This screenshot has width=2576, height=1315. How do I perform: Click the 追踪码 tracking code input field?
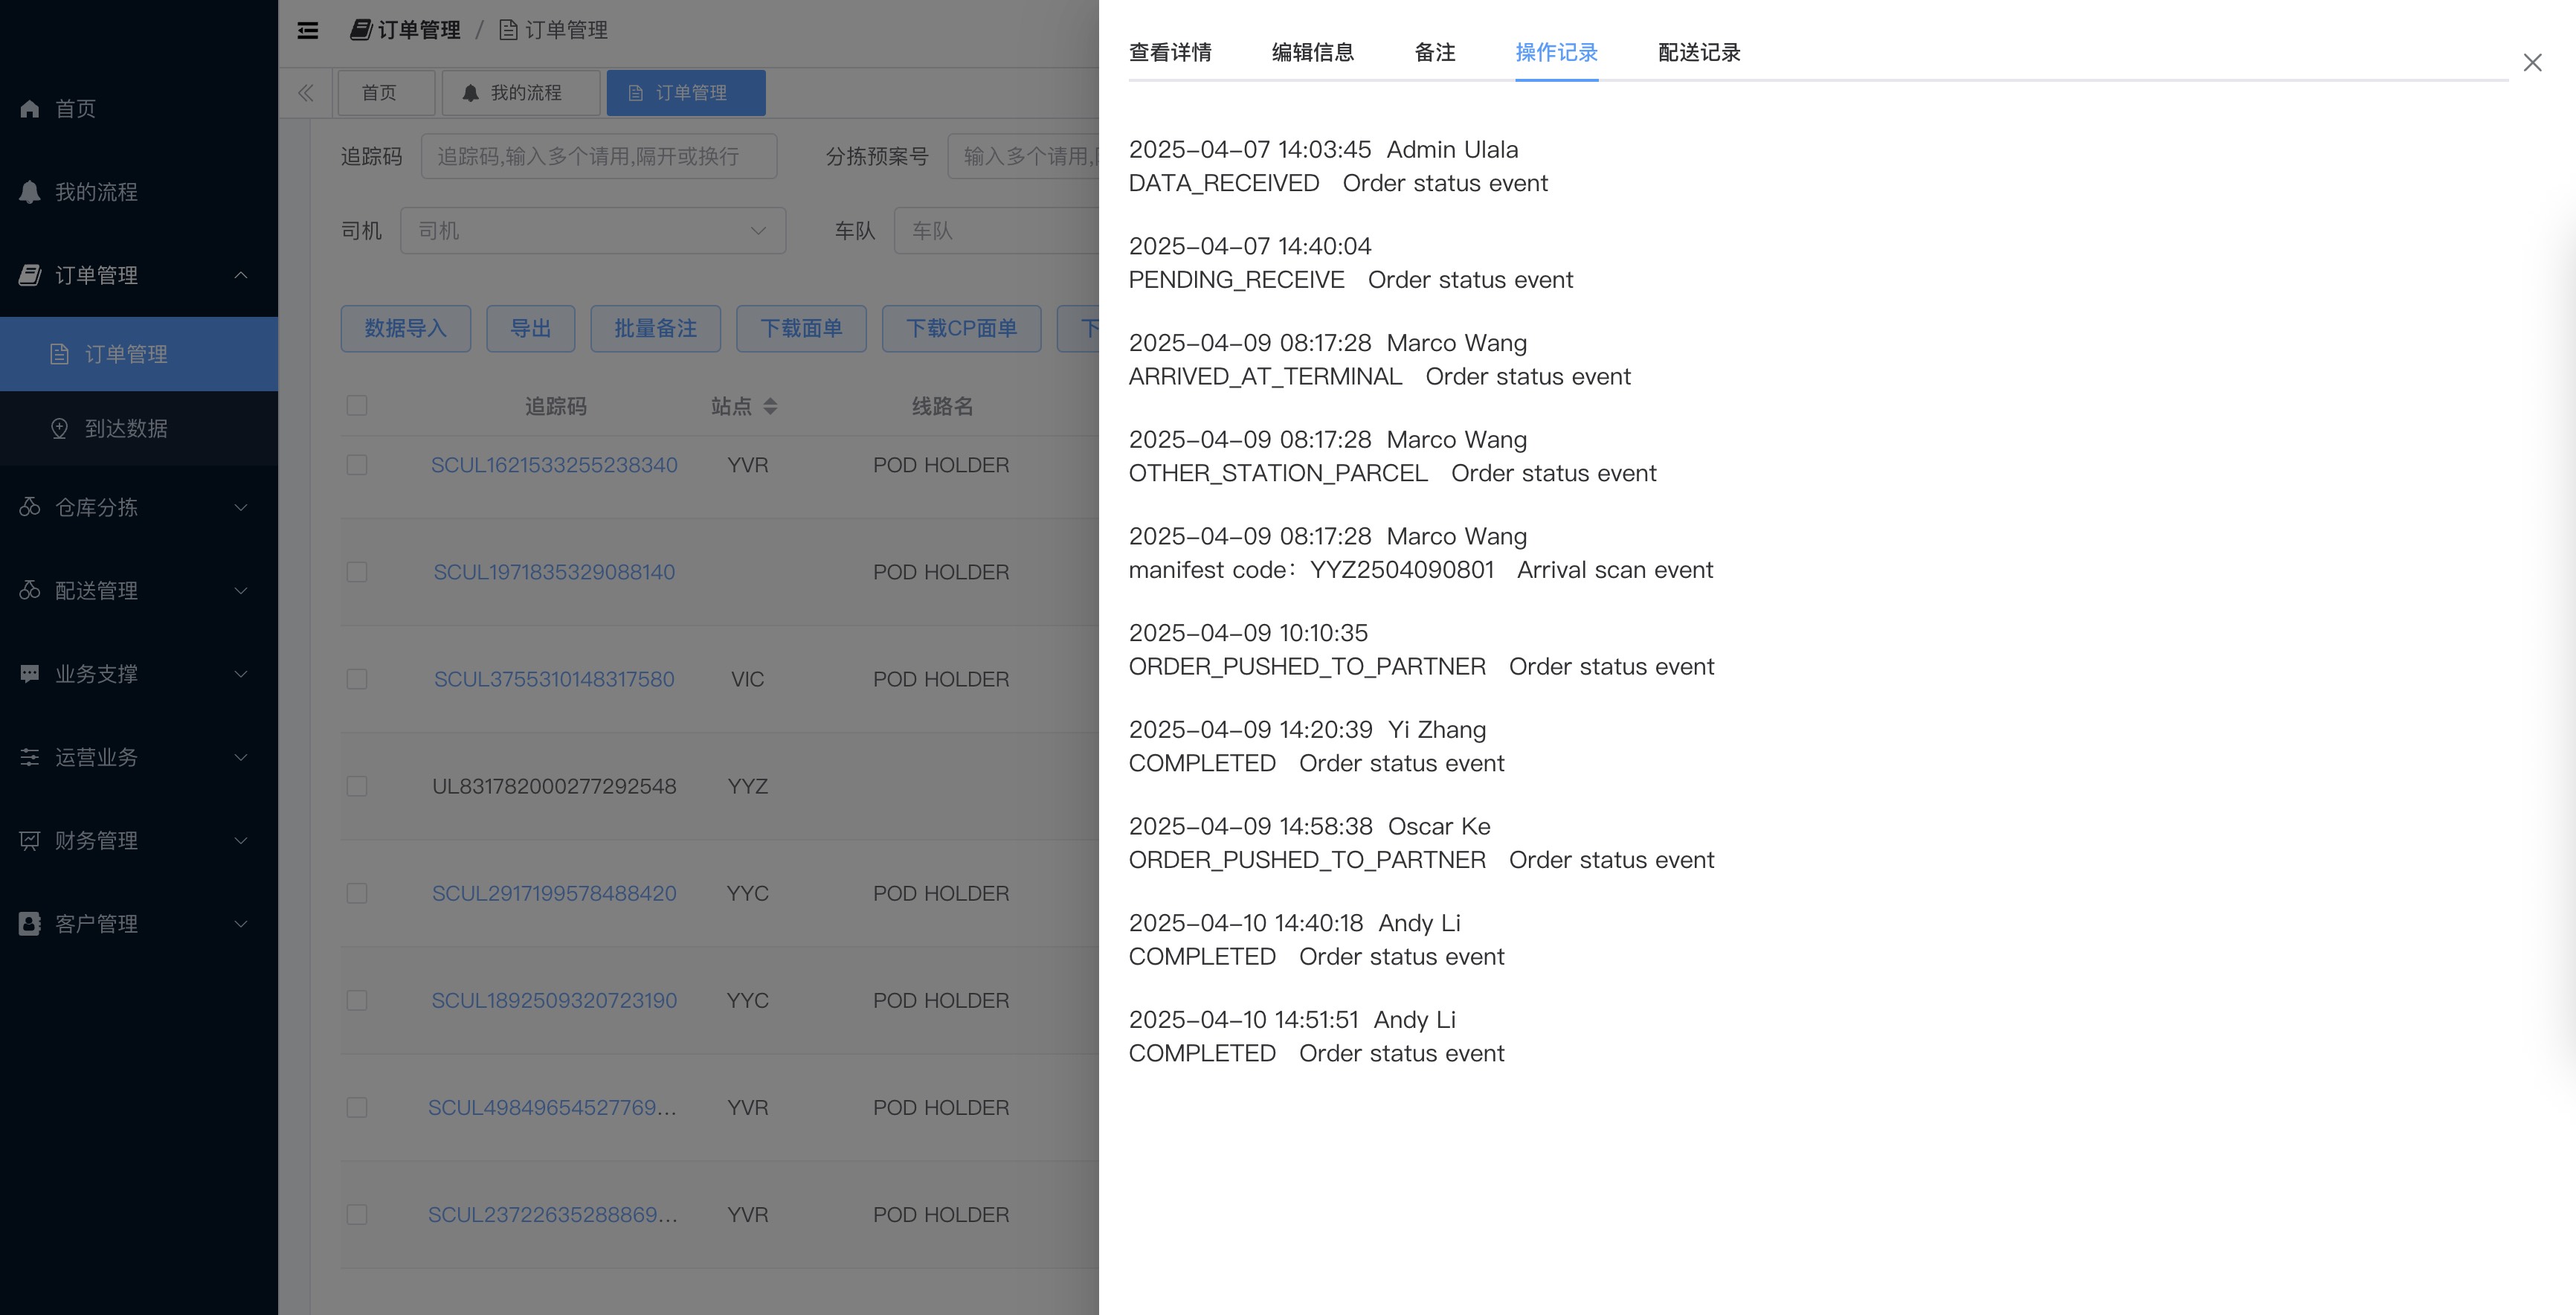point(598,156)
